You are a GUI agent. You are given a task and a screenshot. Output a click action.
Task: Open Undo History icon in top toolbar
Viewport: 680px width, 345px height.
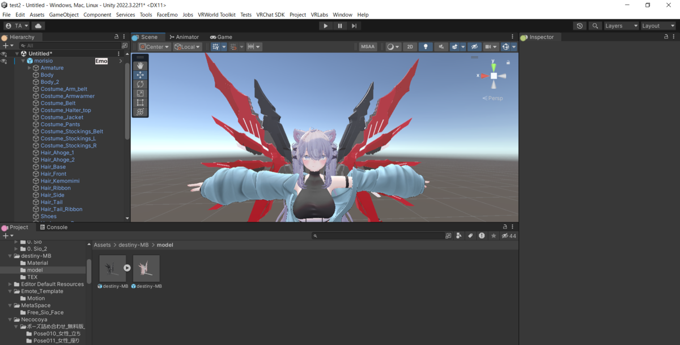[579, 25]
